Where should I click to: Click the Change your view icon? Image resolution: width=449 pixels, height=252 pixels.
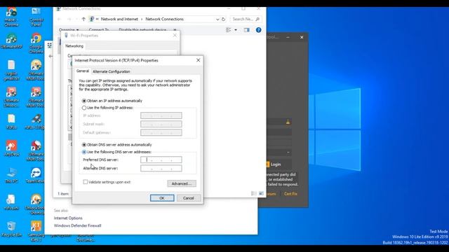coord(229,30)
